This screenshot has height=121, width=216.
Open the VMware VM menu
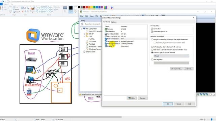(97, 16)
